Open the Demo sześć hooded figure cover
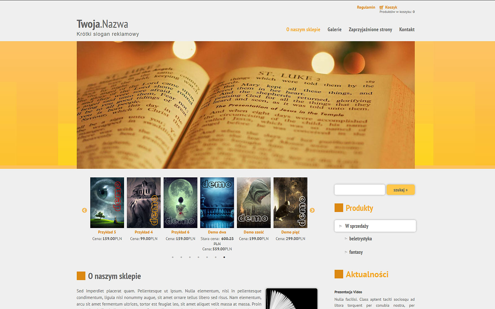This screenshot has width=495, height=309. (x=254, y=203)
